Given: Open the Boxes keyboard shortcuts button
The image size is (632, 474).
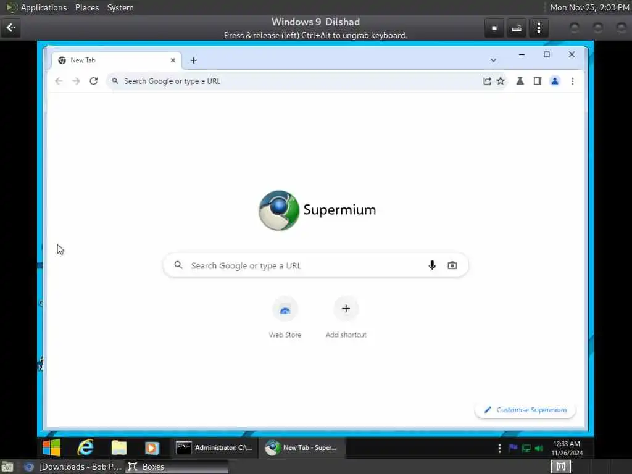Looking at the screenshot, I should pyautogui.click(x=517, y=28).
